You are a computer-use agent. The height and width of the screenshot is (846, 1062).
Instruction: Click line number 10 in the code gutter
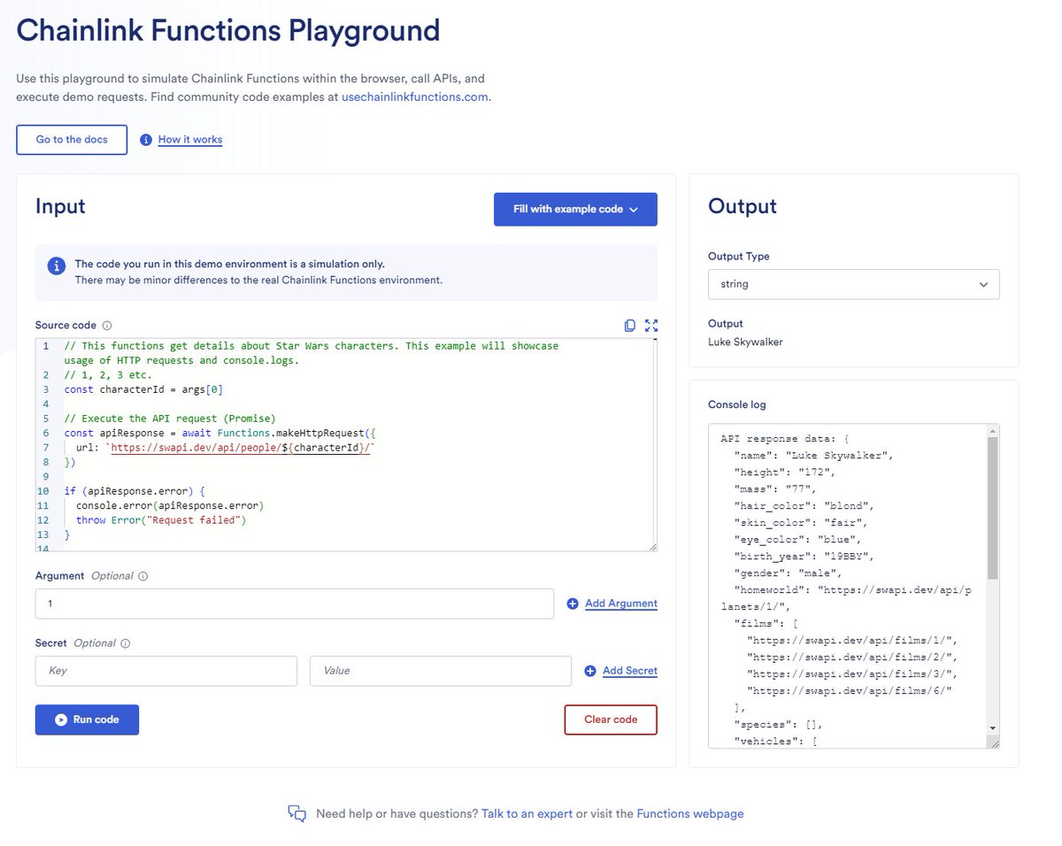(x=43, y=491)
